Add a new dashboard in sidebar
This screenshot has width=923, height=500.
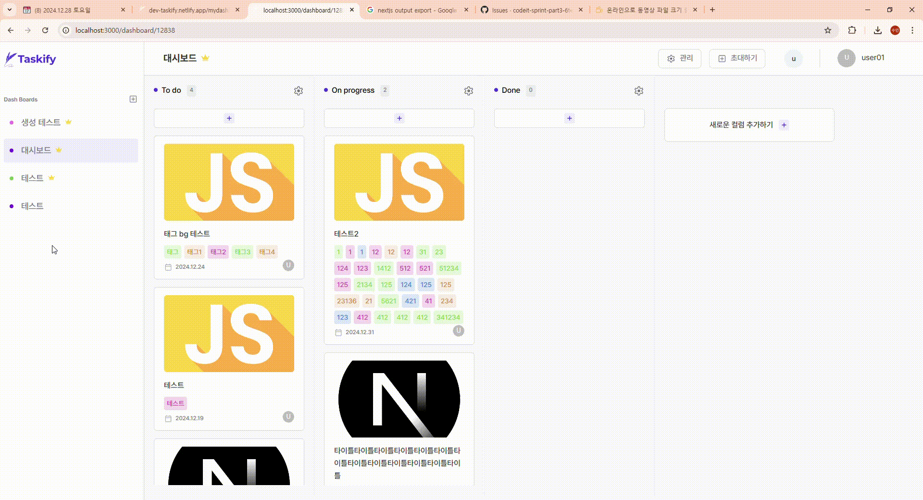coord(133,99)
